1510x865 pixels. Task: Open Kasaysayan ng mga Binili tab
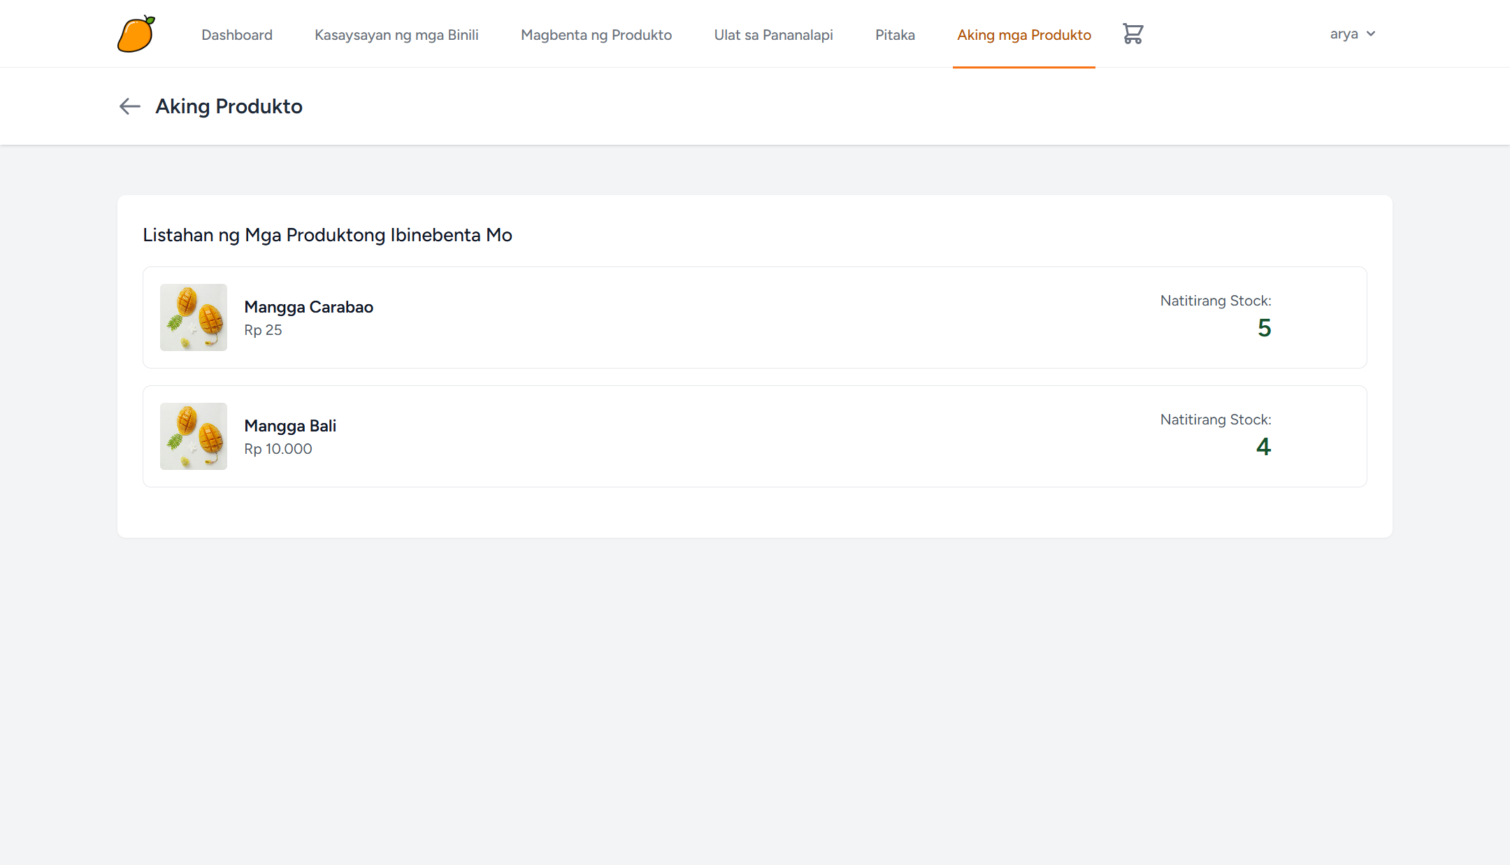pyautogui.click(x=396, y=35)
